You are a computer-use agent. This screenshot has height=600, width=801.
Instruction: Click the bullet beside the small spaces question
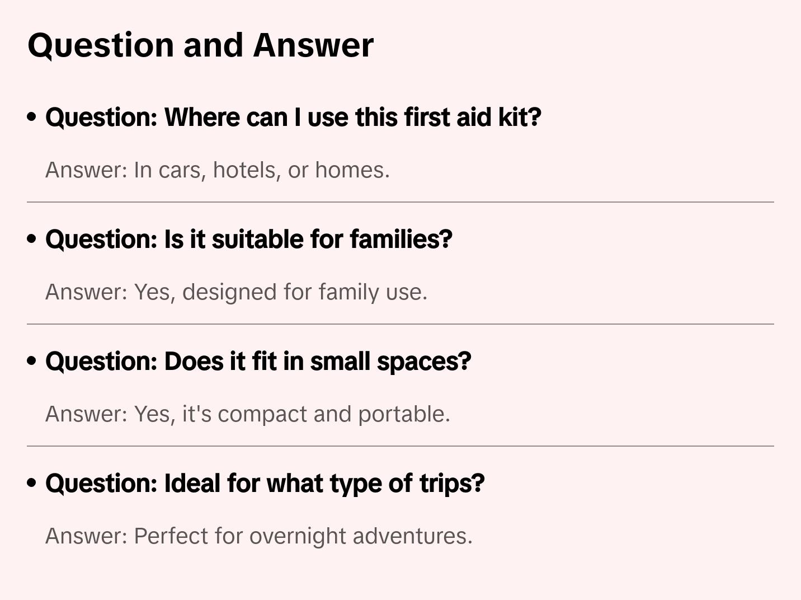tap(32, 362)
